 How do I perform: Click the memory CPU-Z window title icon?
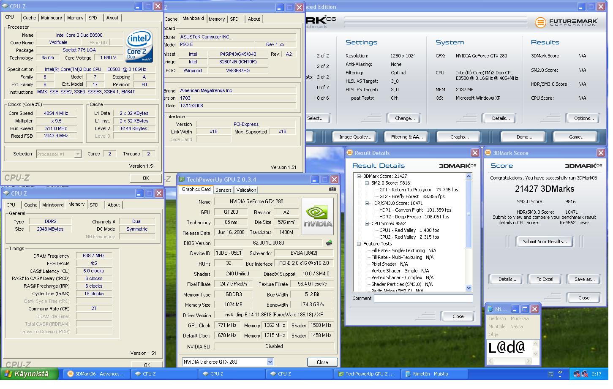6,193
